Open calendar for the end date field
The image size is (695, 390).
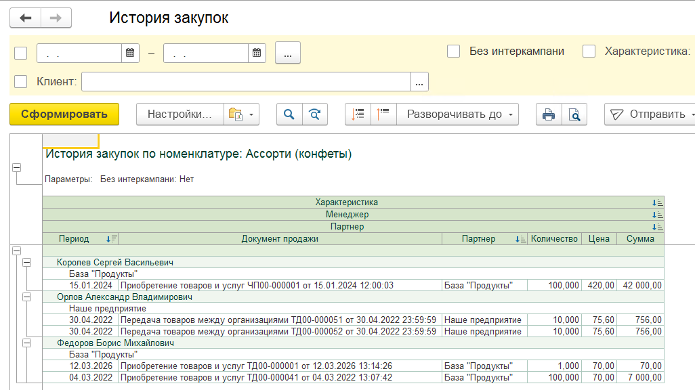click(x=257, y=53)
